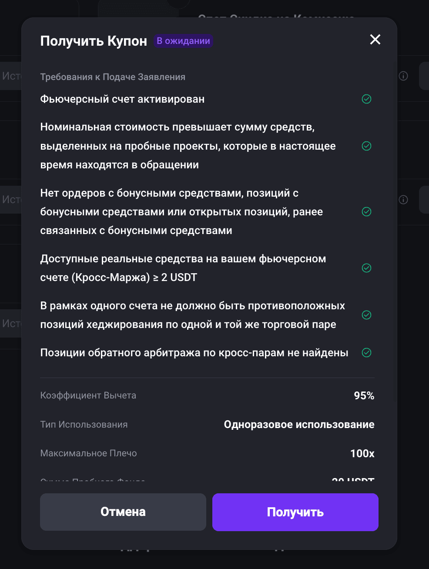Click the check icon beside Номинальная стоимость requirement
Viewport: 429px width, 569px height.
(367, 146)
